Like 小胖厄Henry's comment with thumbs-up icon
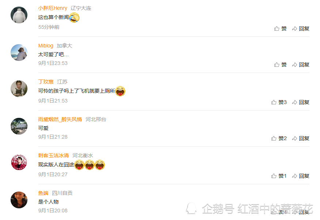Image resolution: width=320 pixels, height=220 pixels. [281, 28]
